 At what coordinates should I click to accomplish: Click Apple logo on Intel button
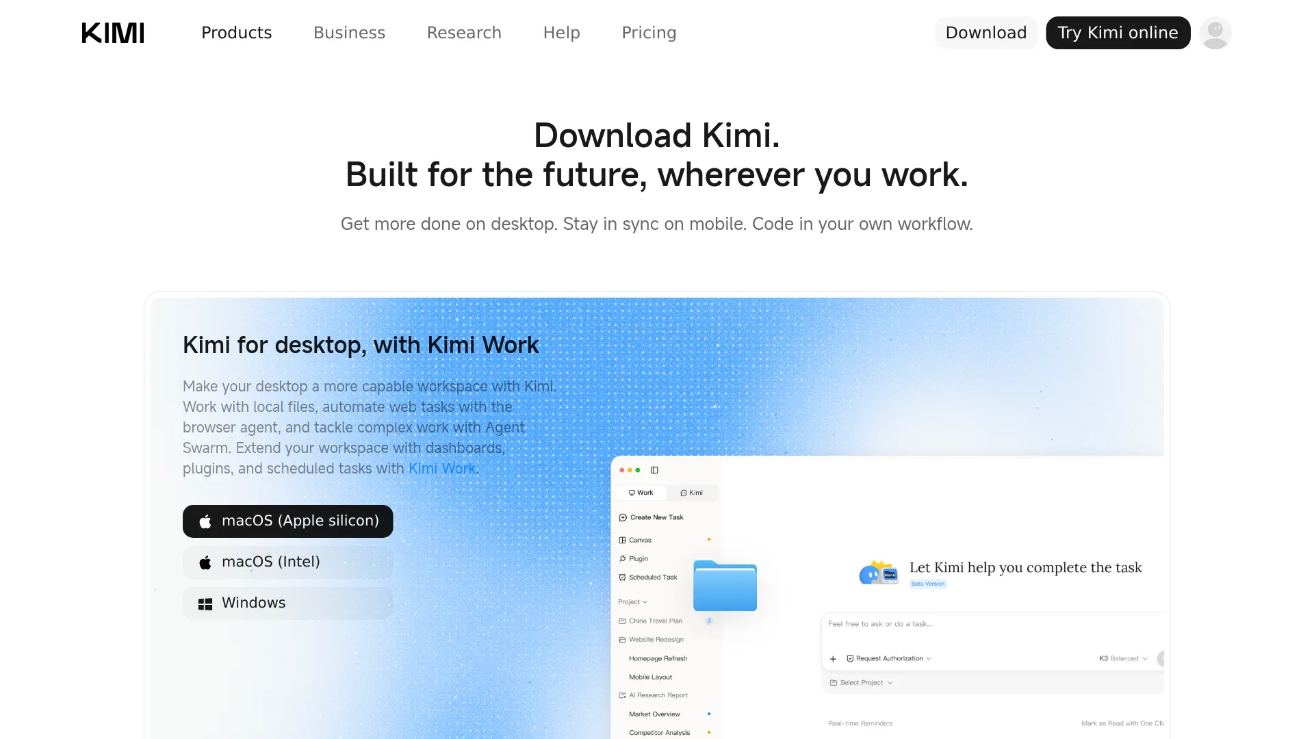pyautogui.click(x=205, y=562)
